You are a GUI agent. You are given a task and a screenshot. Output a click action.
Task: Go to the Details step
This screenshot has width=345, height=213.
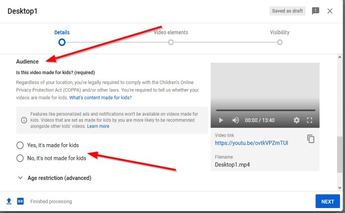62,32
